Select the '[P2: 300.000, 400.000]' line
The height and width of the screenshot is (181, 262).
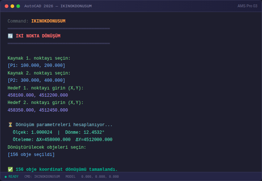click(x=36, y=80)
